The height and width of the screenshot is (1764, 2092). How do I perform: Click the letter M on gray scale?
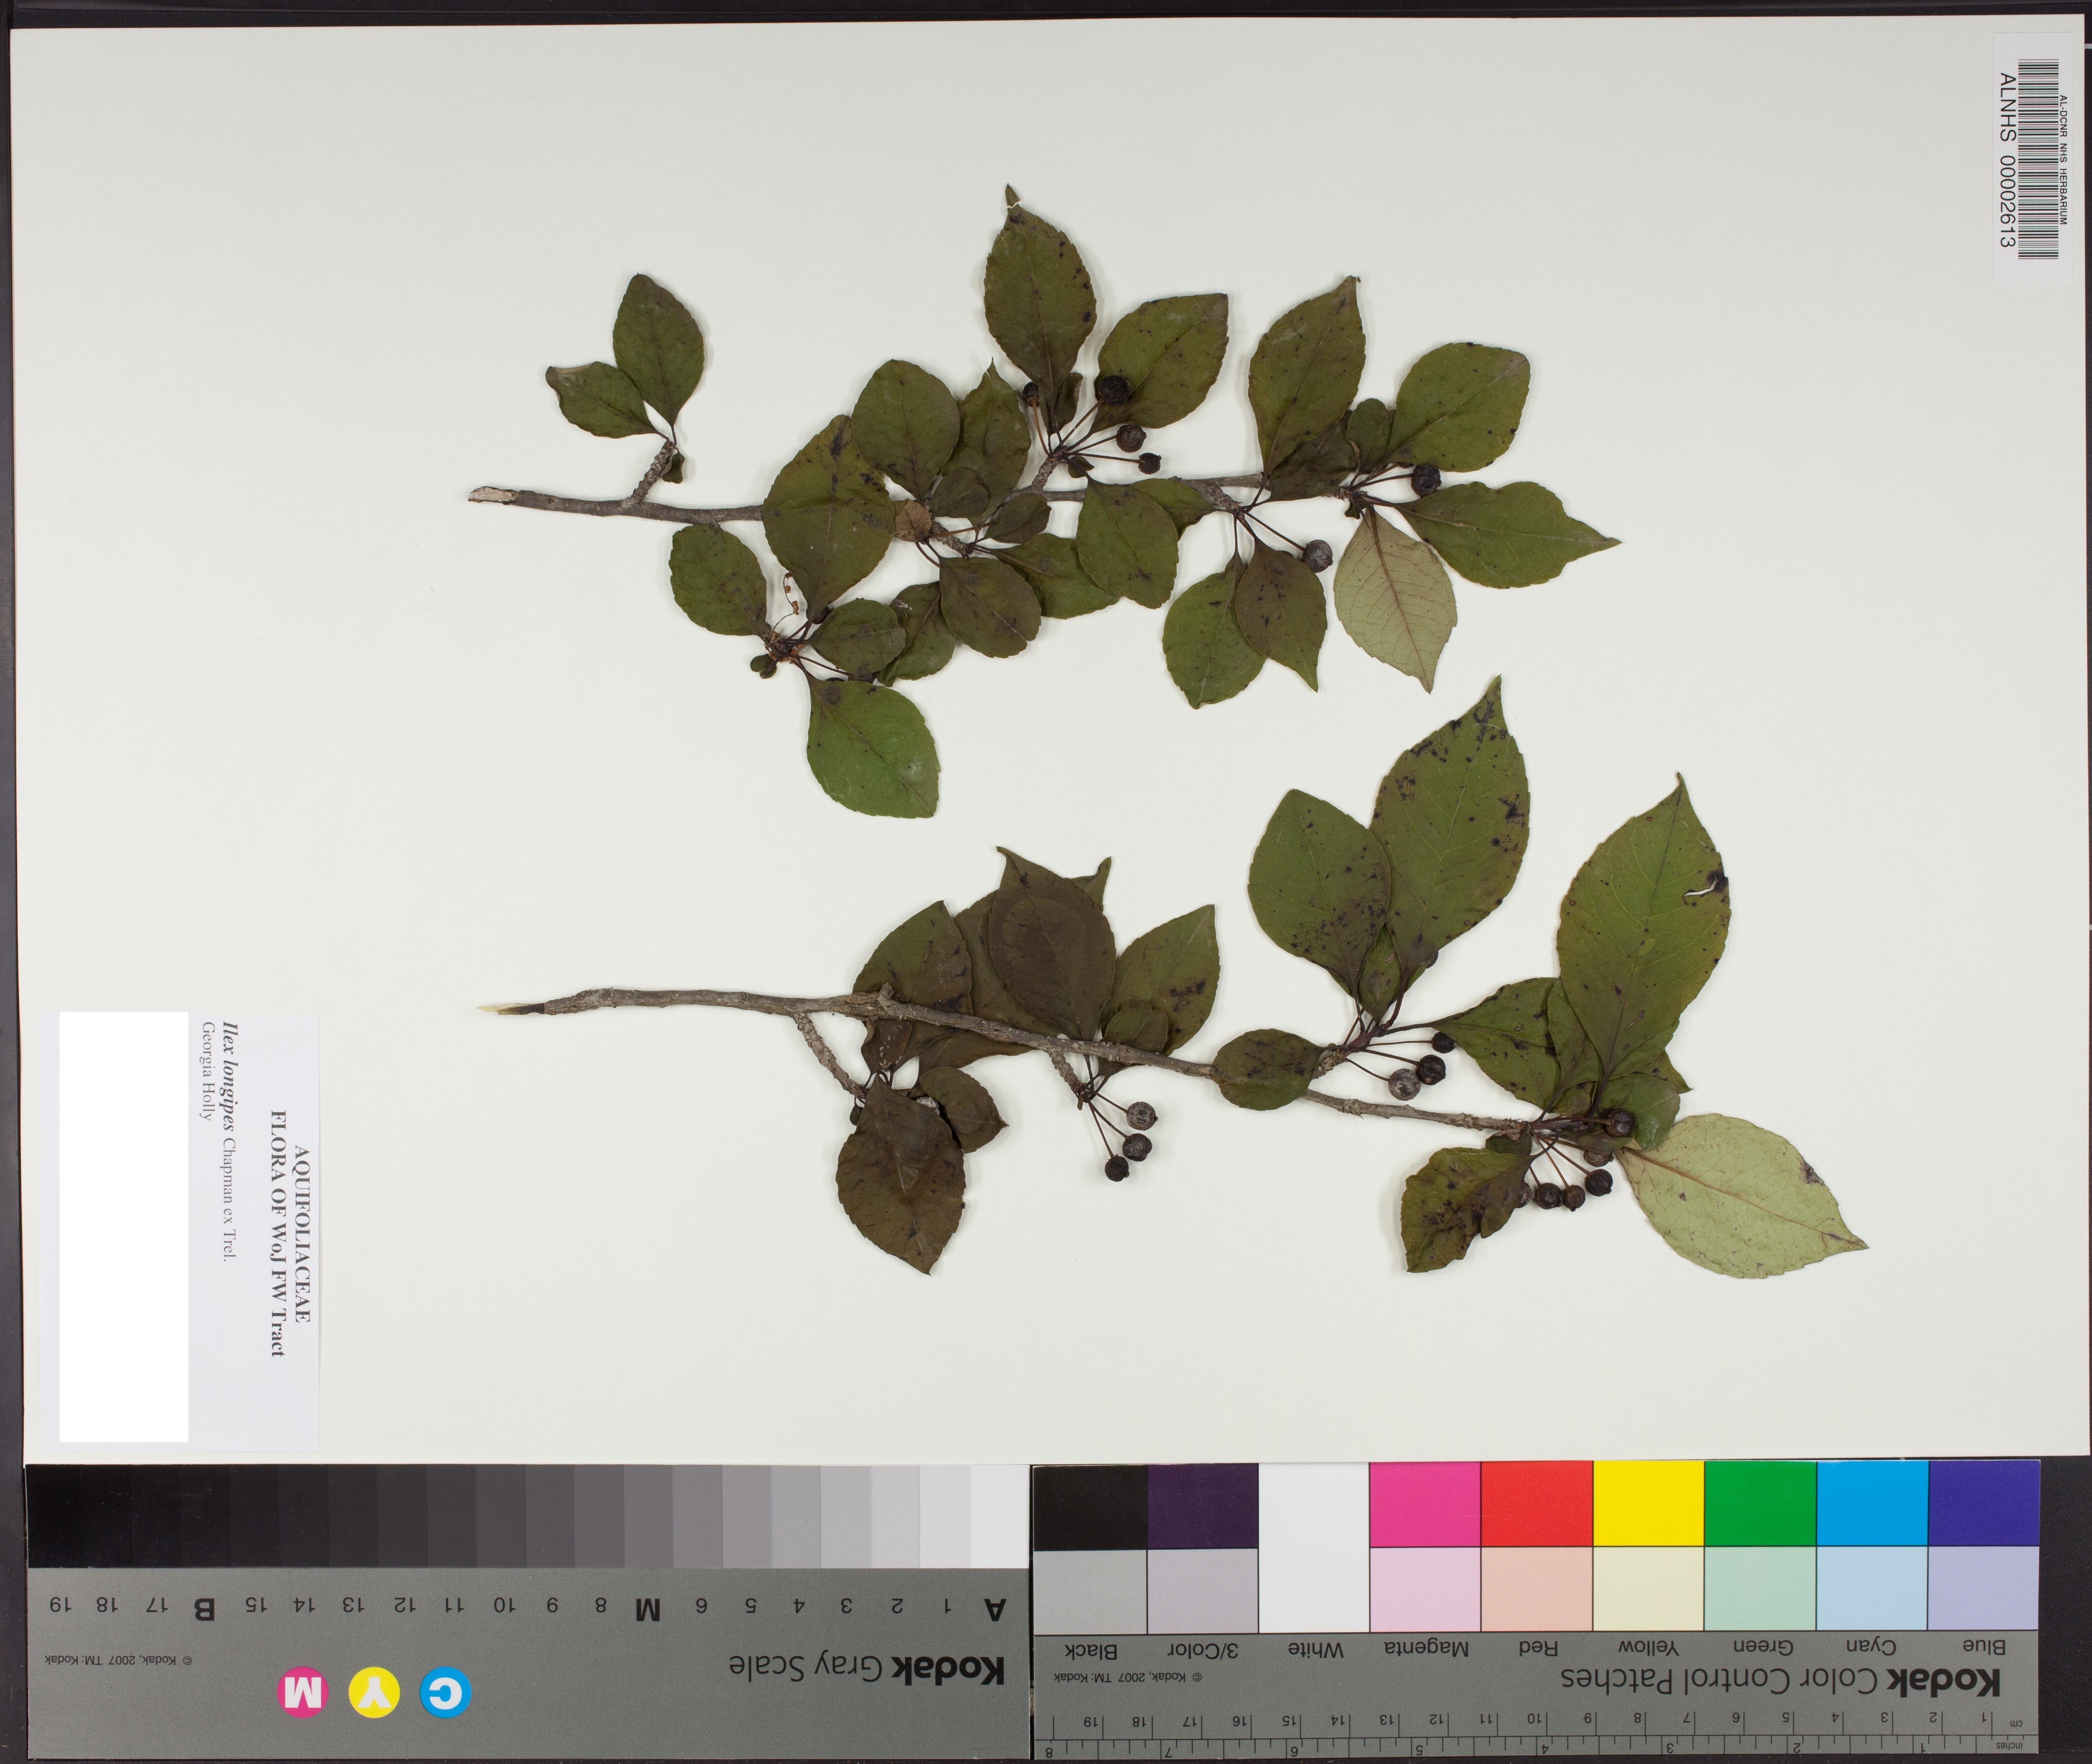[x=648, y=1609]
